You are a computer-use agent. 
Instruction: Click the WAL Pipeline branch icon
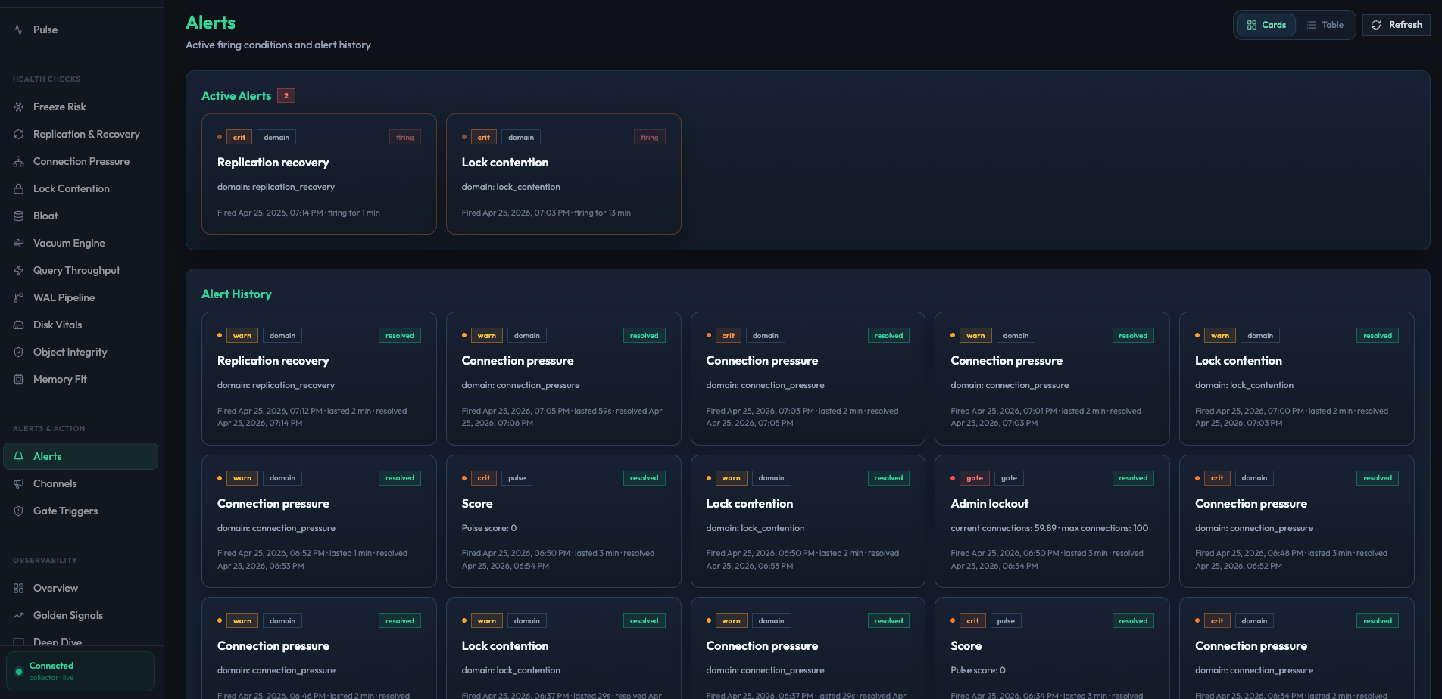click(x=19, y=297)
